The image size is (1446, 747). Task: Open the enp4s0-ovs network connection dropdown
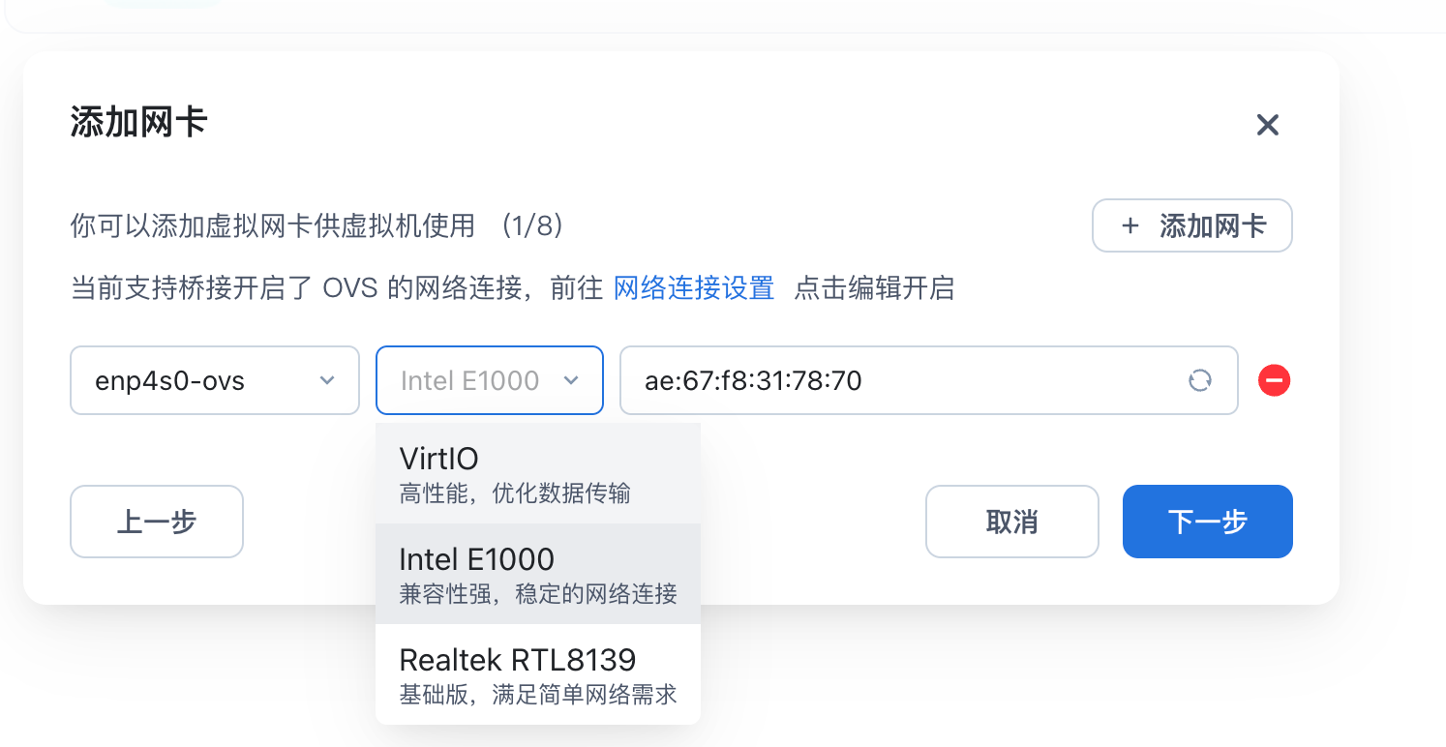pos(215,380)
